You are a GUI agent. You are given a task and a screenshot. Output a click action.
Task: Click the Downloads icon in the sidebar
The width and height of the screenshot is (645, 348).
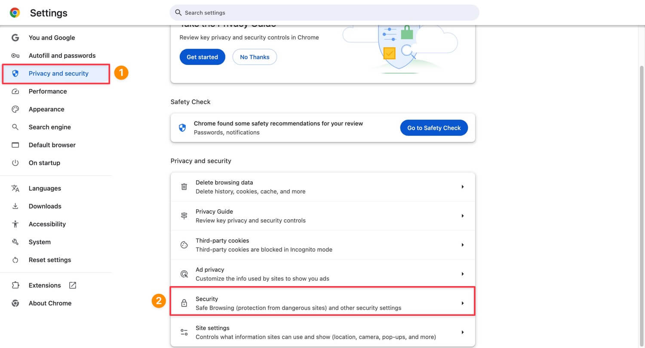coord(15,206)
